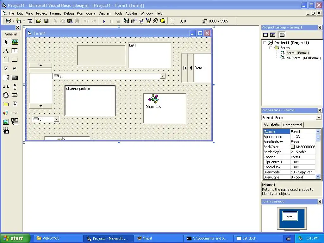Open the Project menu
Screen dimensions: 324x243
[x=41, y=13]
